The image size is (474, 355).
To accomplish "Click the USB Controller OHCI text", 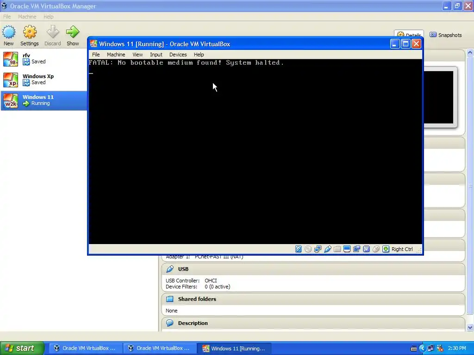I will (191, 281).
